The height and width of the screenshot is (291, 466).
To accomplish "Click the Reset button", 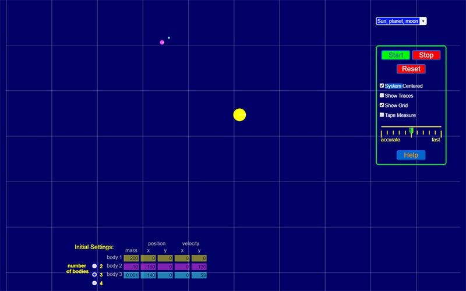I will pos(411,69).
